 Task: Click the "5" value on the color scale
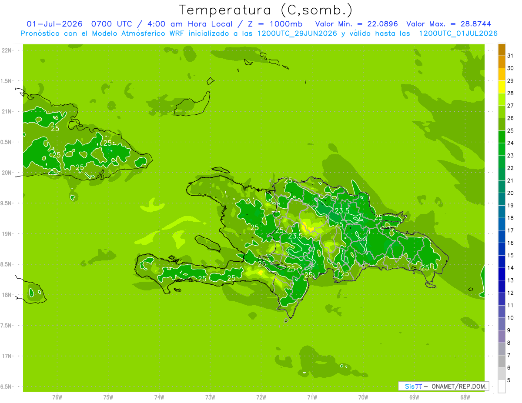(509, 380)
